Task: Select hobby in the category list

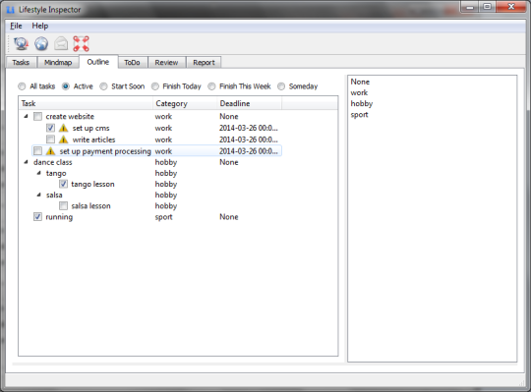Action: click(x=361, y=103)
